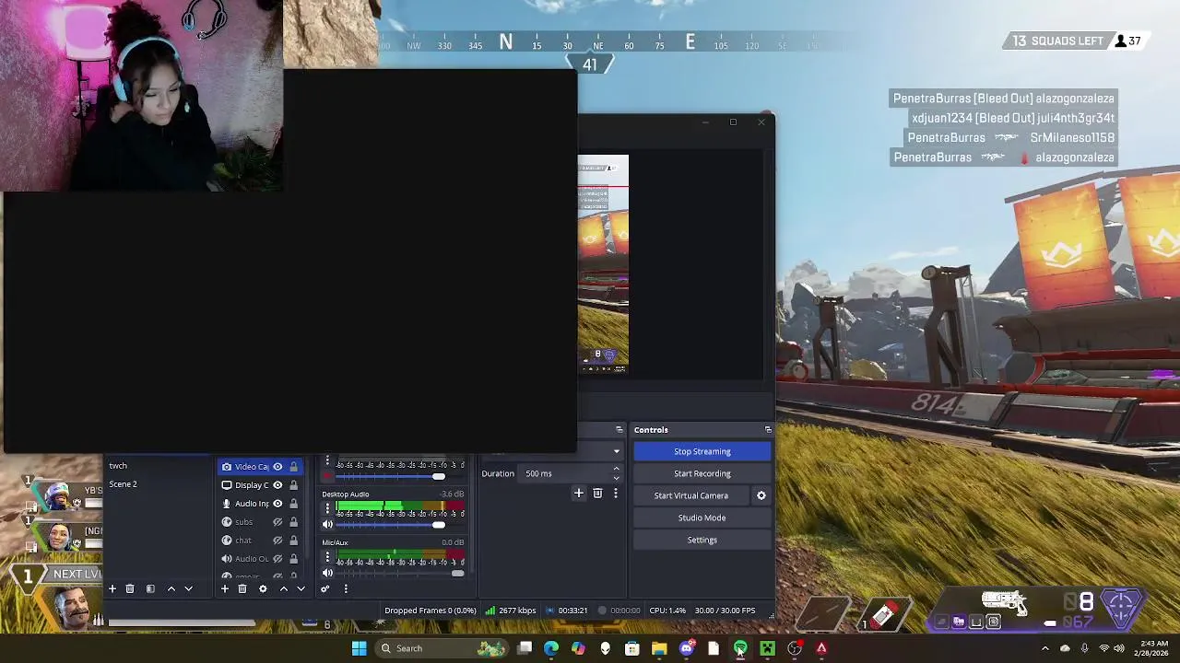
Task: Move scene up in Scenes panel
Action: [171, 588]
